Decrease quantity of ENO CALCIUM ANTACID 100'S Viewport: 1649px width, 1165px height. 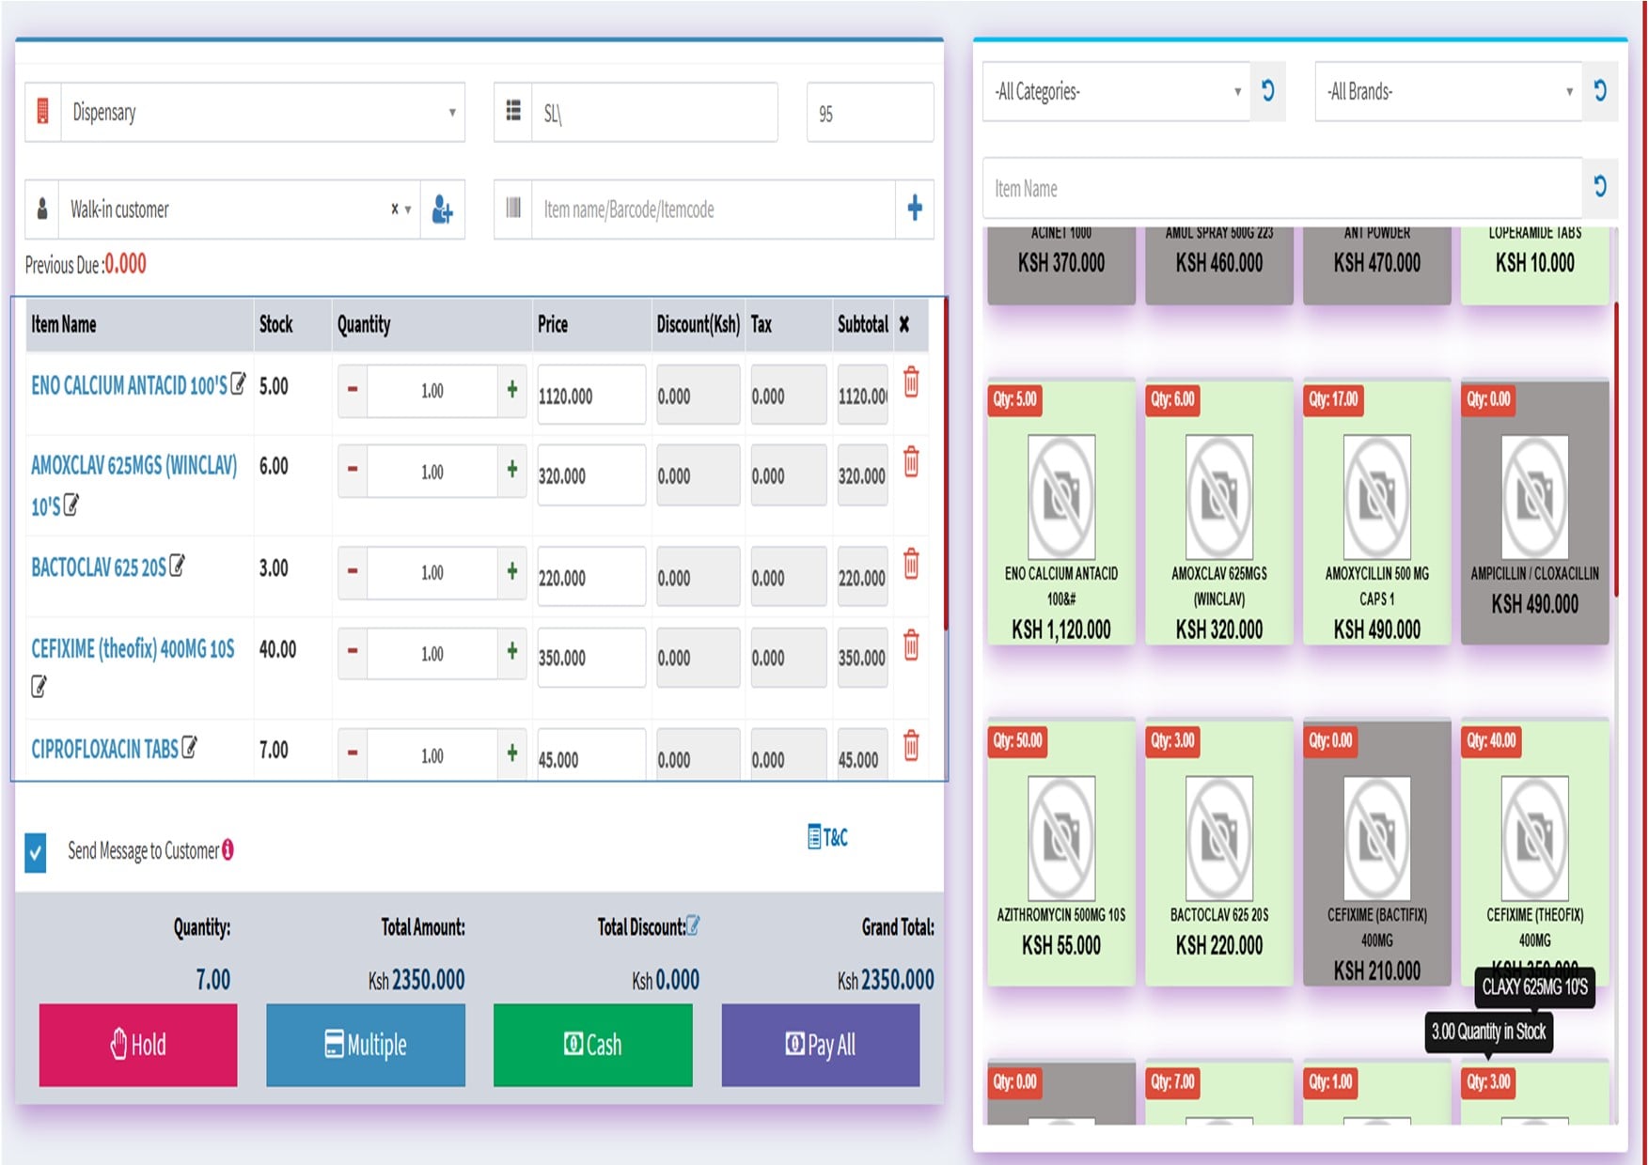(x=353, y=390)
